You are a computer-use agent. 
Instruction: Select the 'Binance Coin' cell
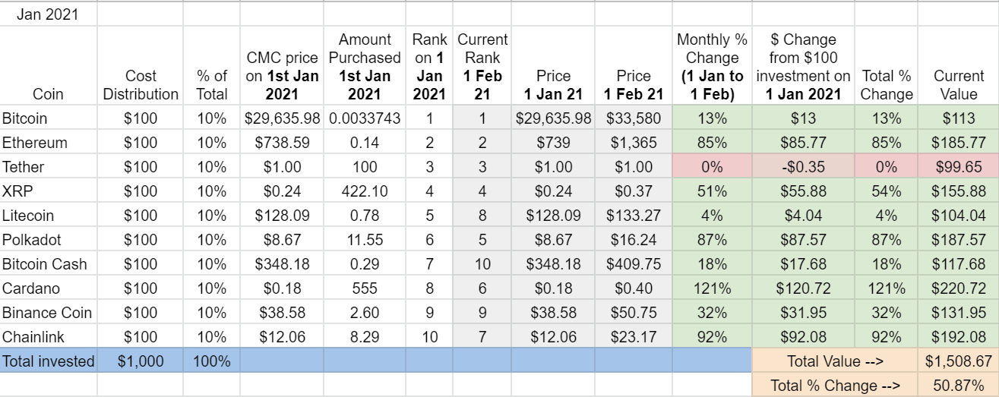pyautogui.click(x=49, y=312)
